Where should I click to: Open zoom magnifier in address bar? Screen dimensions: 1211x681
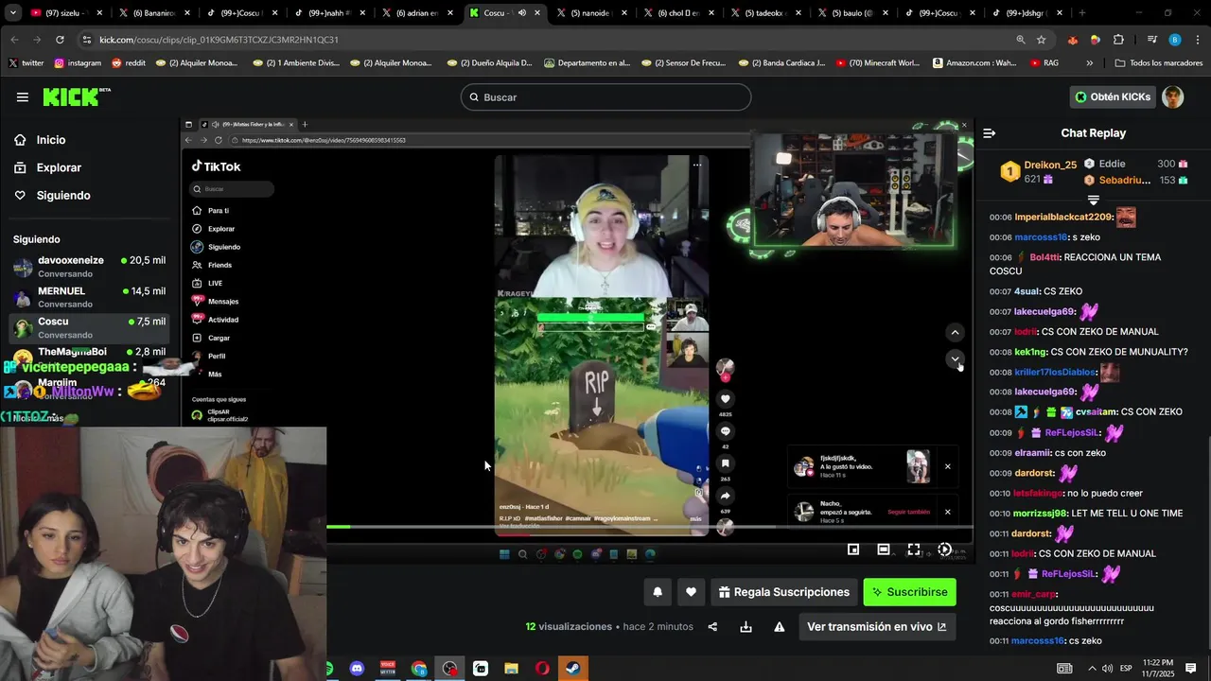1021,40
